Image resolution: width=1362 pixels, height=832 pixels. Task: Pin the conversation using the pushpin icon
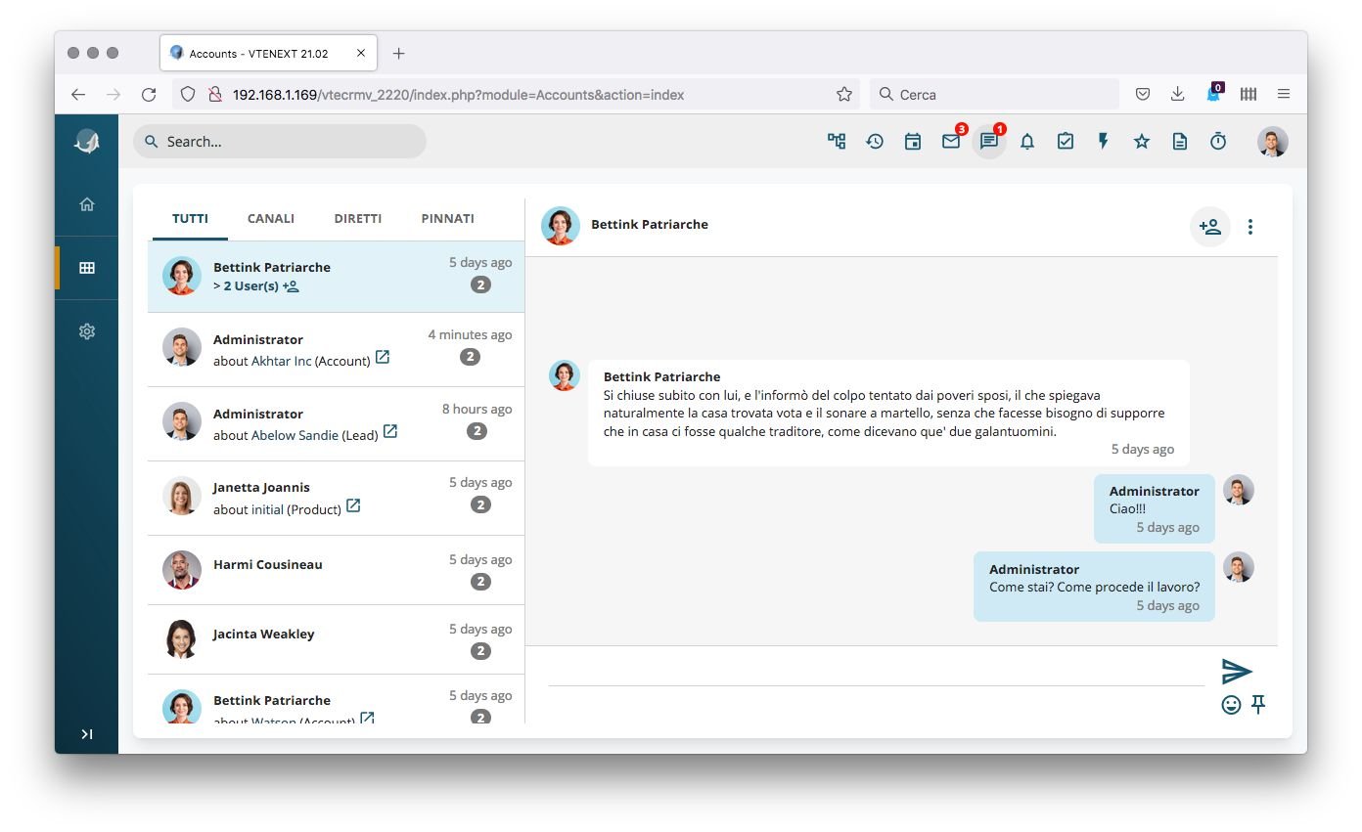(1258, 704)
